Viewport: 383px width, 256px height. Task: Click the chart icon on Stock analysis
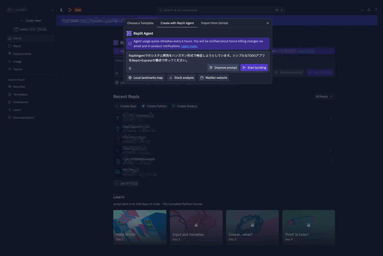coord(171,78)
